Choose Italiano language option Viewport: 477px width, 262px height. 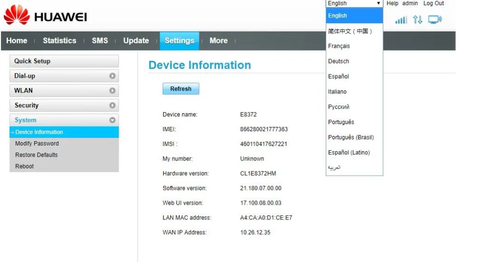354,92
